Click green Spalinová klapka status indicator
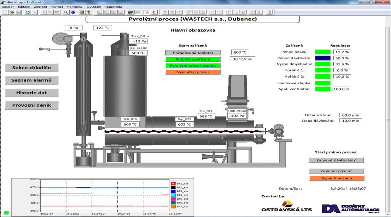This screenshot has height=217, width=391. pyautogui.click(x=323, y=83)
